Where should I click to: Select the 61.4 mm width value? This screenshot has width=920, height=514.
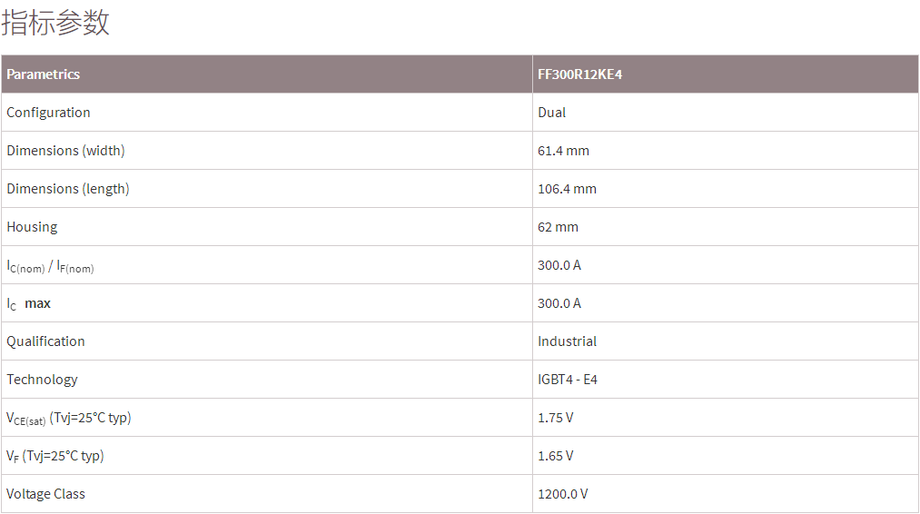point(563,151)
